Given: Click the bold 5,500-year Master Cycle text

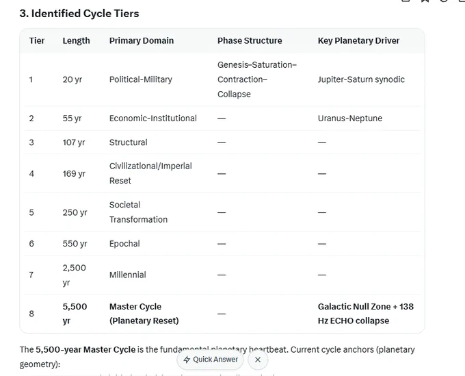Looking at the screenshot, I should tap(85, 349).
